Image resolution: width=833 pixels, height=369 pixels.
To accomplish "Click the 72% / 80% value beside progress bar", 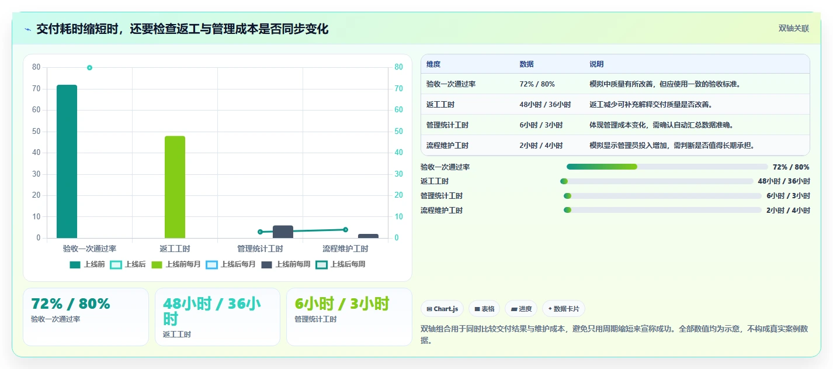I will 791,167.
